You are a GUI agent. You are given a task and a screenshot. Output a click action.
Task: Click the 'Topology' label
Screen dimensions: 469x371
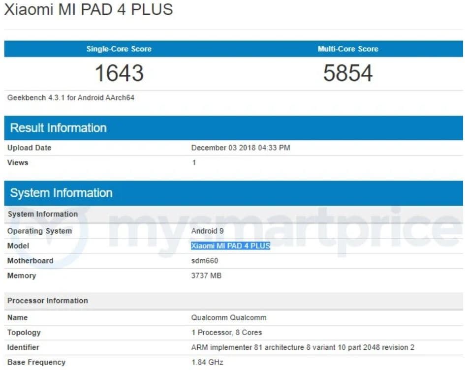24,333
